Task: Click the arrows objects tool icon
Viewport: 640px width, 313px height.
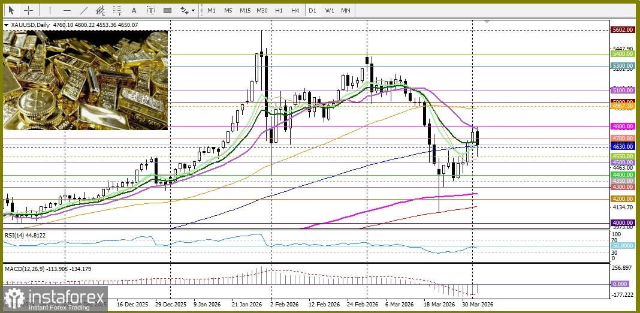Action: coord(184,10)
